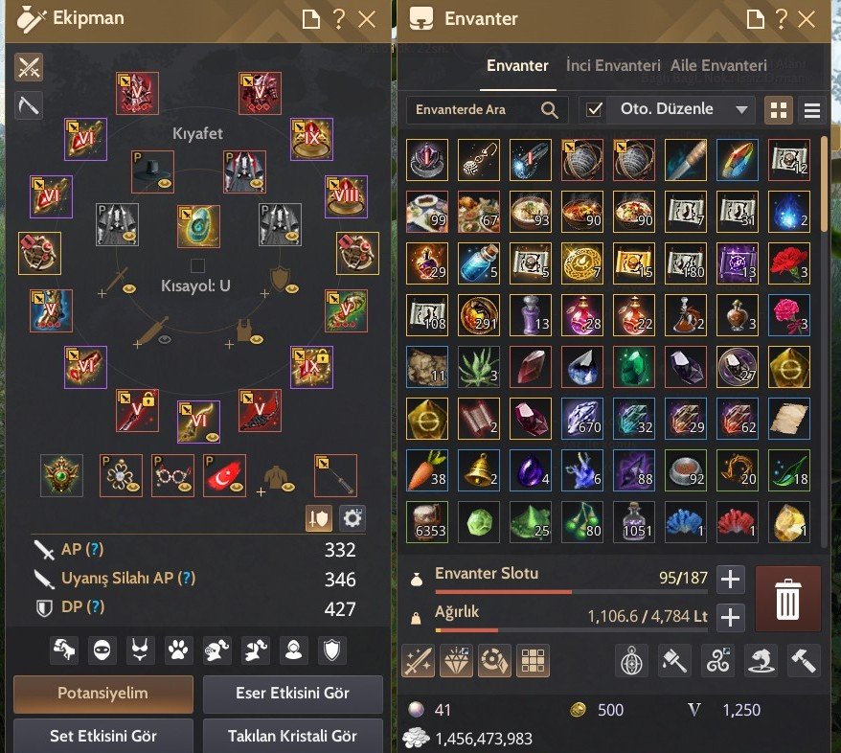Select the carrot item with 38 count
Viewport: 841px width, 753px height.
[427, 470]
